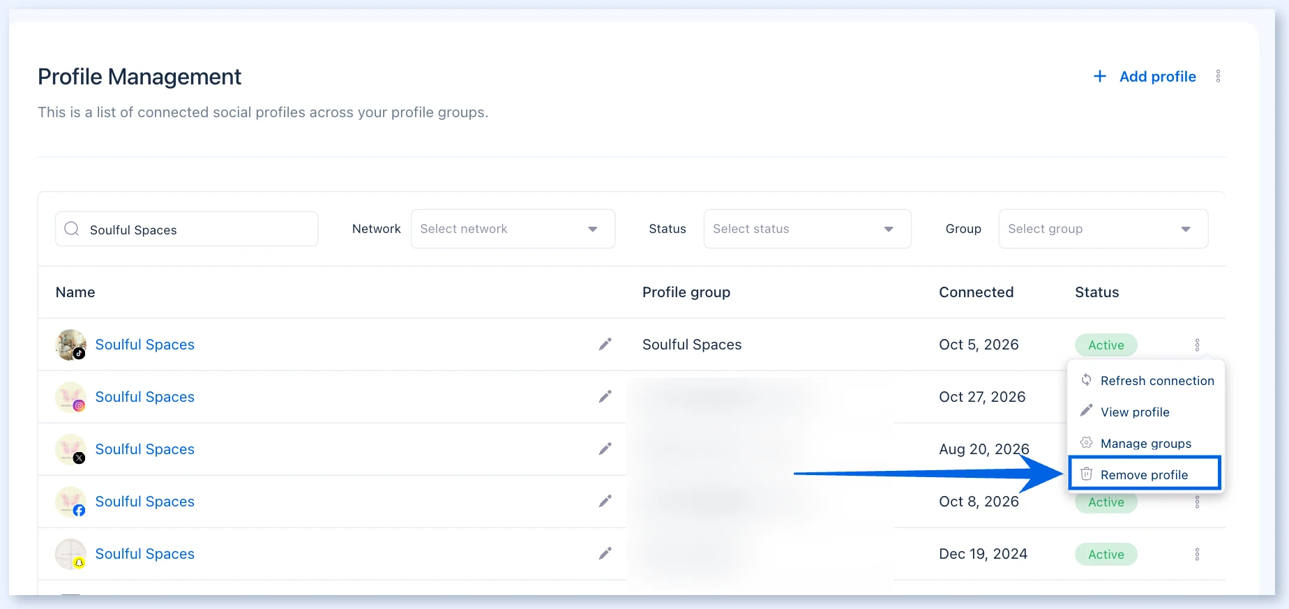Choose Manage groups from the menu
Image resolution: width=1289 pixels, height=609 pixels.
1146,443
